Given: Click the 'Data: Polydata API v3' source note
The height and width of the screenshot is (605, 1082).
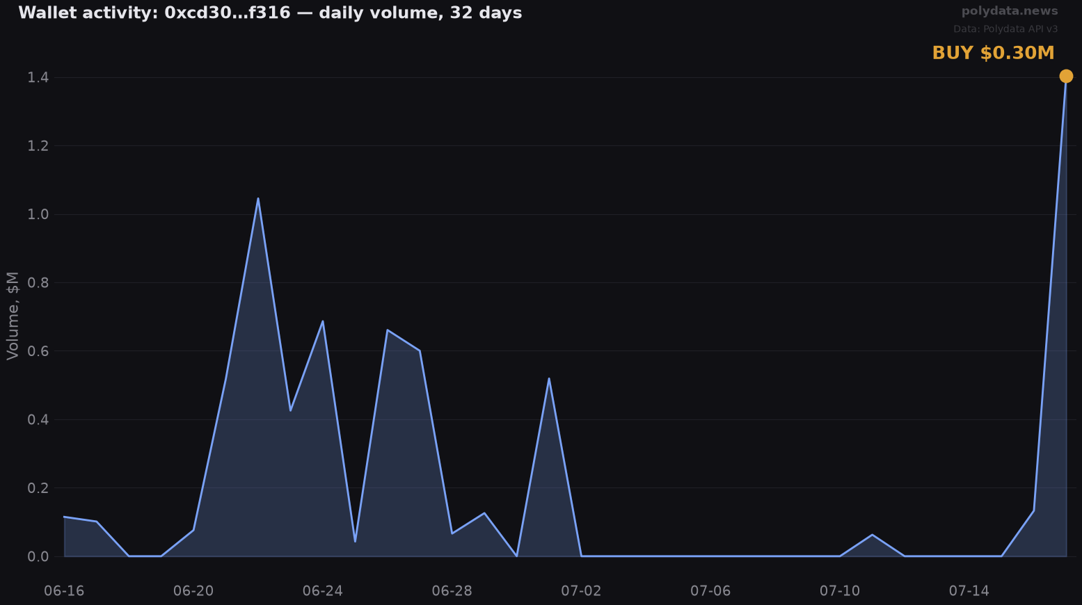Looking at the screenshot, I should pyautogui.click(x=1005, y=29).
